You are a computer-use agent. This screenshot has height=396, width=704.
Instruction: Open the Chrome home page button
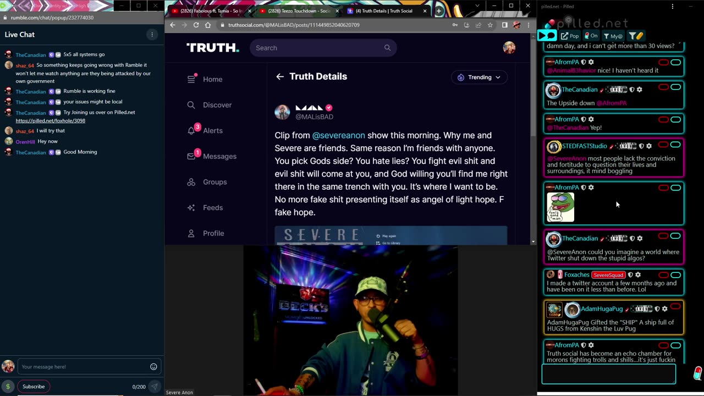click(x=208, y=25)
